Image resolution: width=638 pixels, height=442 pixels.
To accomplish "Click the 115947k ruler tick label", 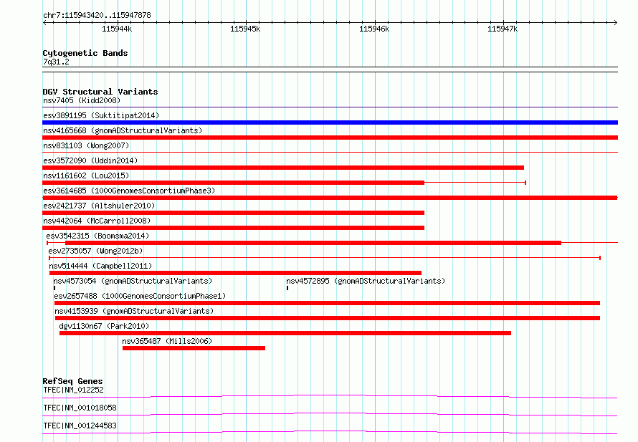I will [503, 29].
